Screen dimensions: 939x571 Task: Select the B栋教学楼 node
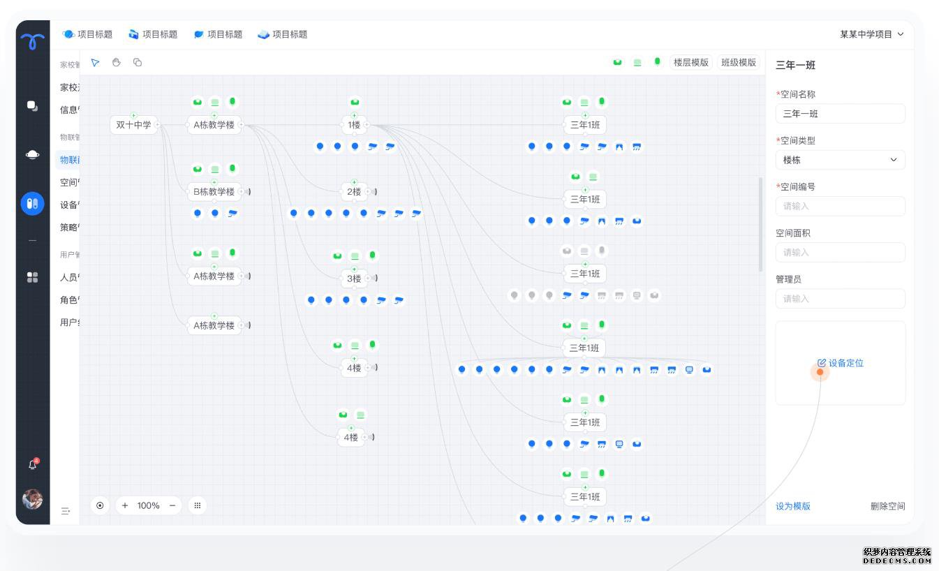coord(214,191)
